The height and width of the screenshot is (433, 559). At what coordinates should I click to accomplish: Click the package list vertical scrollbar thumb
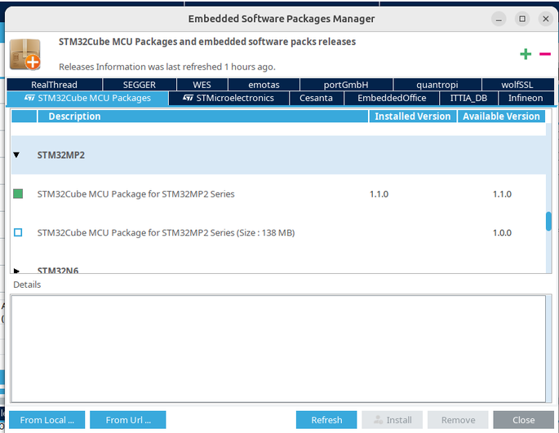pyautogui.click(x=548, y=221)
